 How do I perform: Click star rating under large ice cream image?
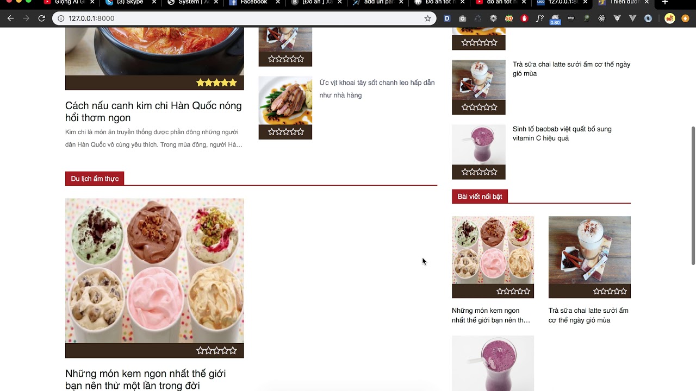pyautogui.click(x=216, y=351)
